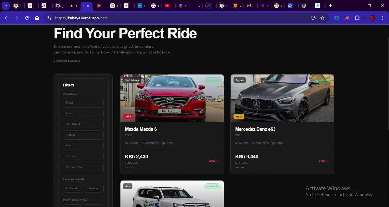Switch to the orange cube tab
Image resolution: width=389 pixels, height=207 pixels.
click(235, 6)
